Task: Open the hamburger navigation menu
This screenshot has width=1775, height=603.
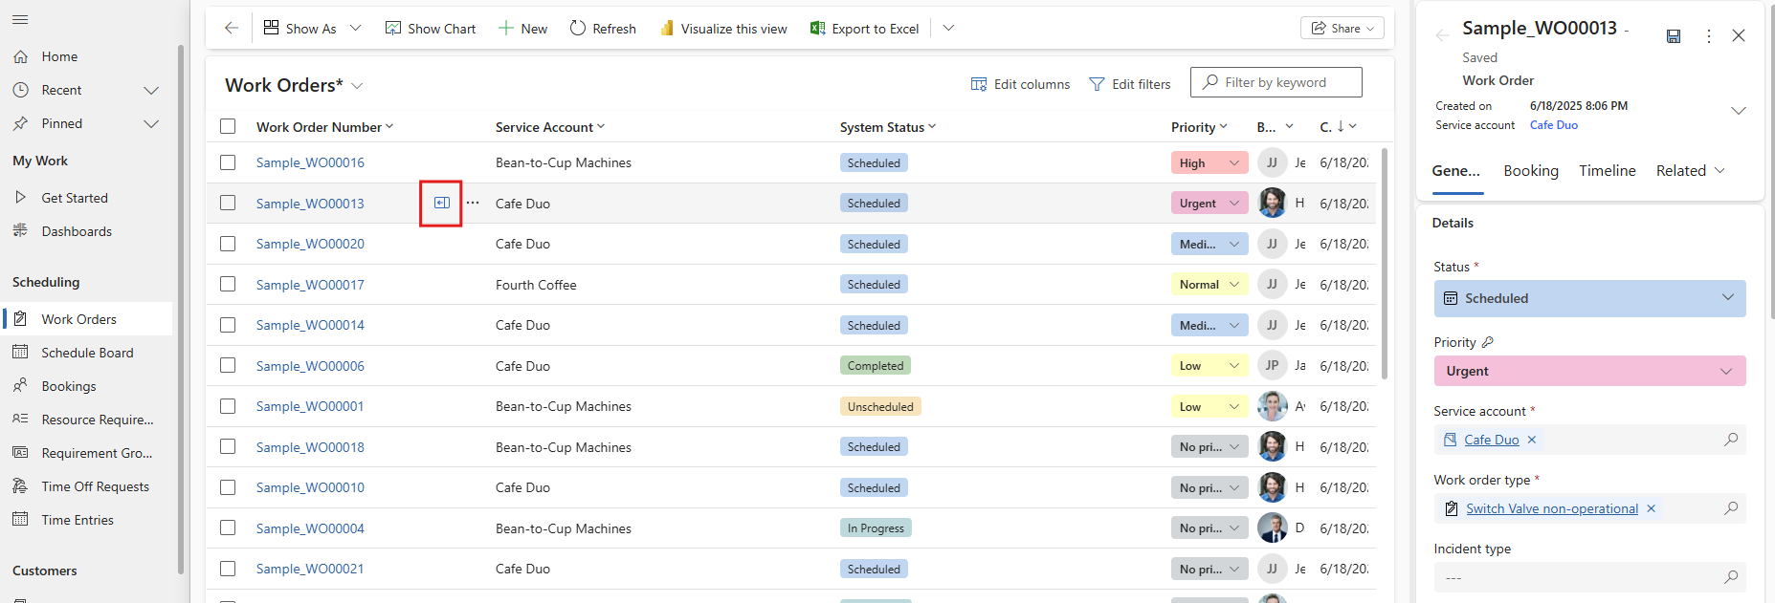Action: click(20, 19)
